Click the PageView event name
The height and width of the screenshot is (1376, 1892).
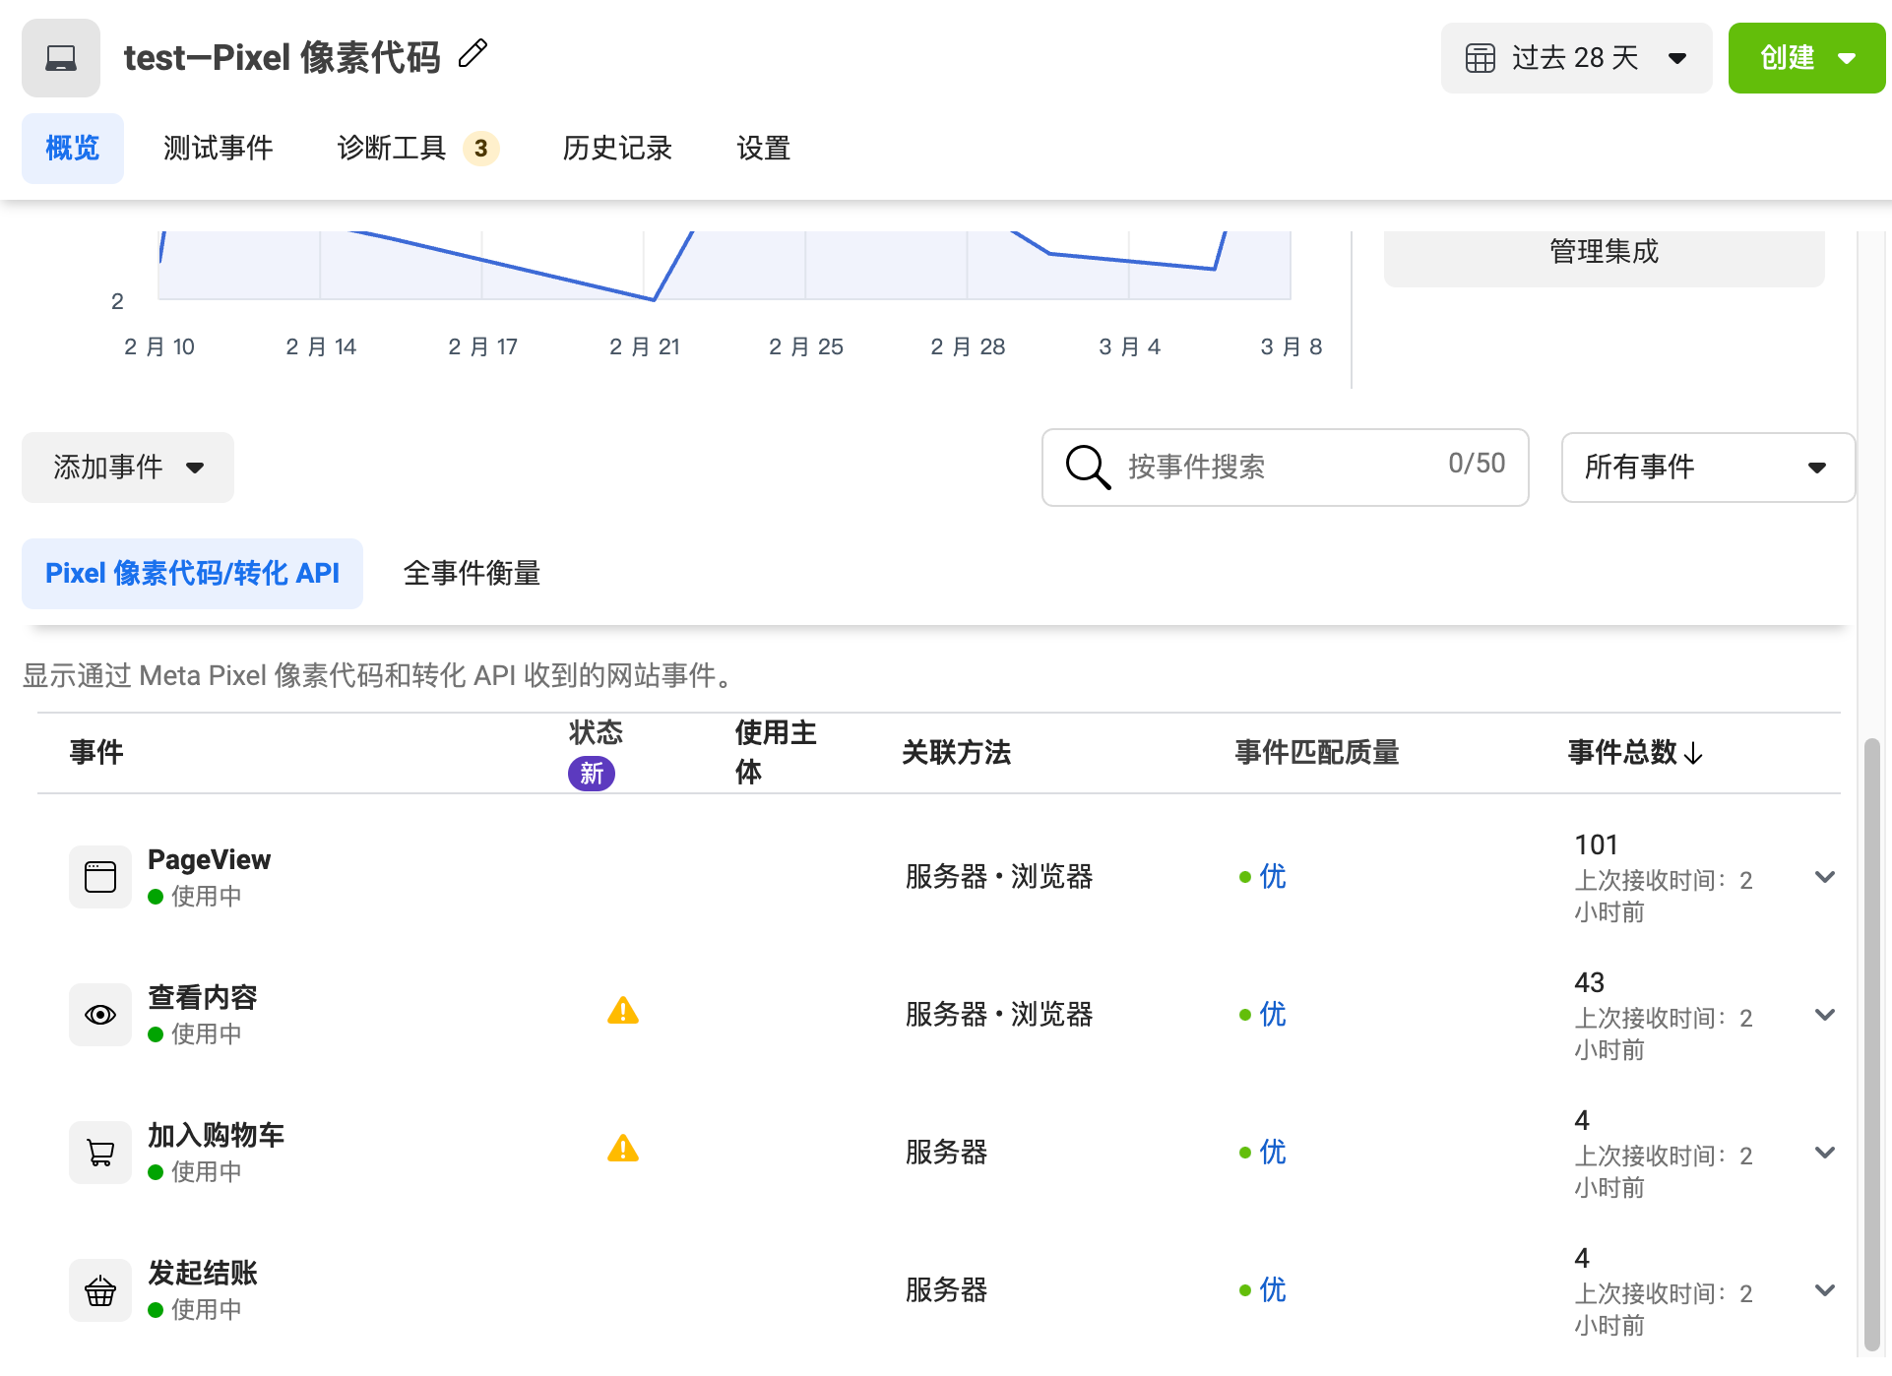click(x=209, y=860)
